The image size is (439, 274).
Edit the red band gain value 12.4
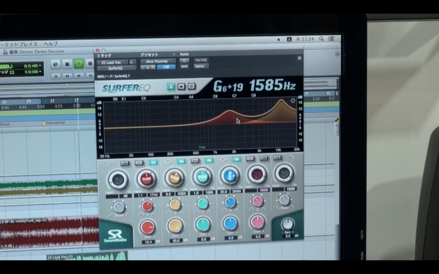[149, 242]
